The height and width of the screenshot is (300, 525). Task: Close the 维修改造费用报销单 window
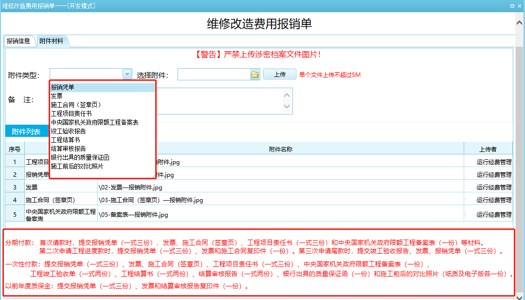point(519,6)
